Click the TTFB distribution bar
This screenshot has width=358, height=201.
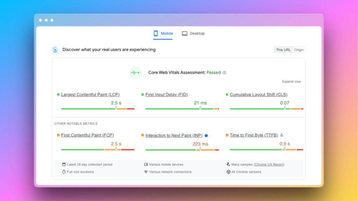pyautogui.click(x=266, y=150)
